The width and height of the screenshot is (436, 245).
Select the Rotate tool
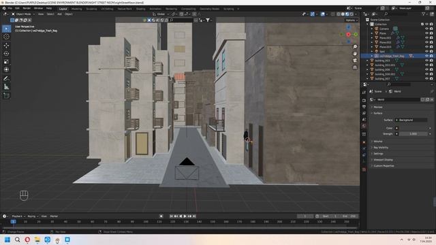pos(6,53)
